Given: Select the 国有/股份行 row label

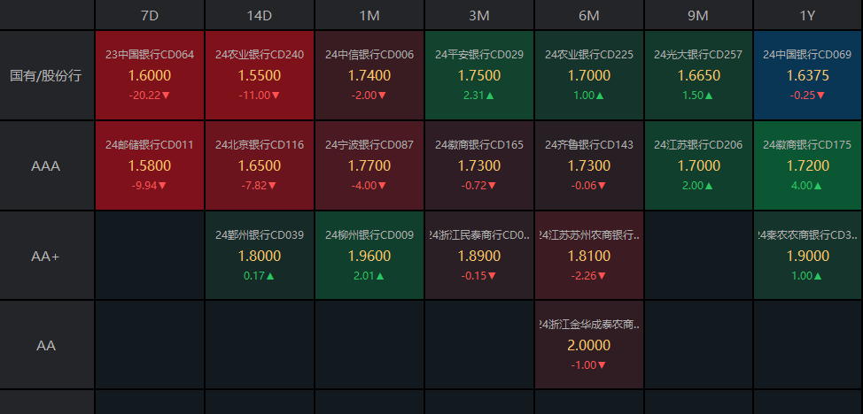Looking at the screenshot, I should (x=46, y=75).
